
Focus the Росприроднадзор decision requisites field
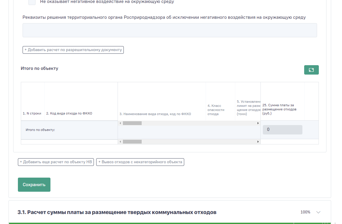click(170, 30)
